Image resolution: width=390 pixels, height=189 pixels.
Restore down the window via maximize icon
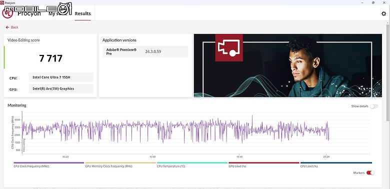click(373, 2)
